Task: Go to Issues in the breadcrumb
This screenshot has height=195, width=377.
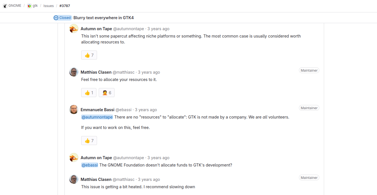Action: (x=48, y=6)
